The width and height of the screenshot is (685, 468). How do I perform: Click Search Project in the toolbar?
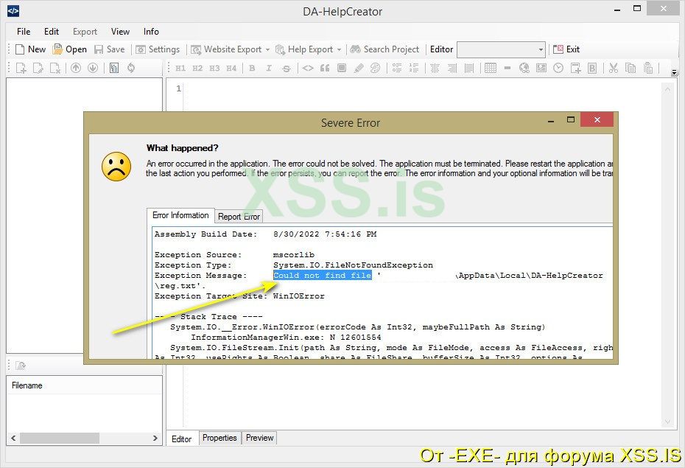[x=384, y=49]
